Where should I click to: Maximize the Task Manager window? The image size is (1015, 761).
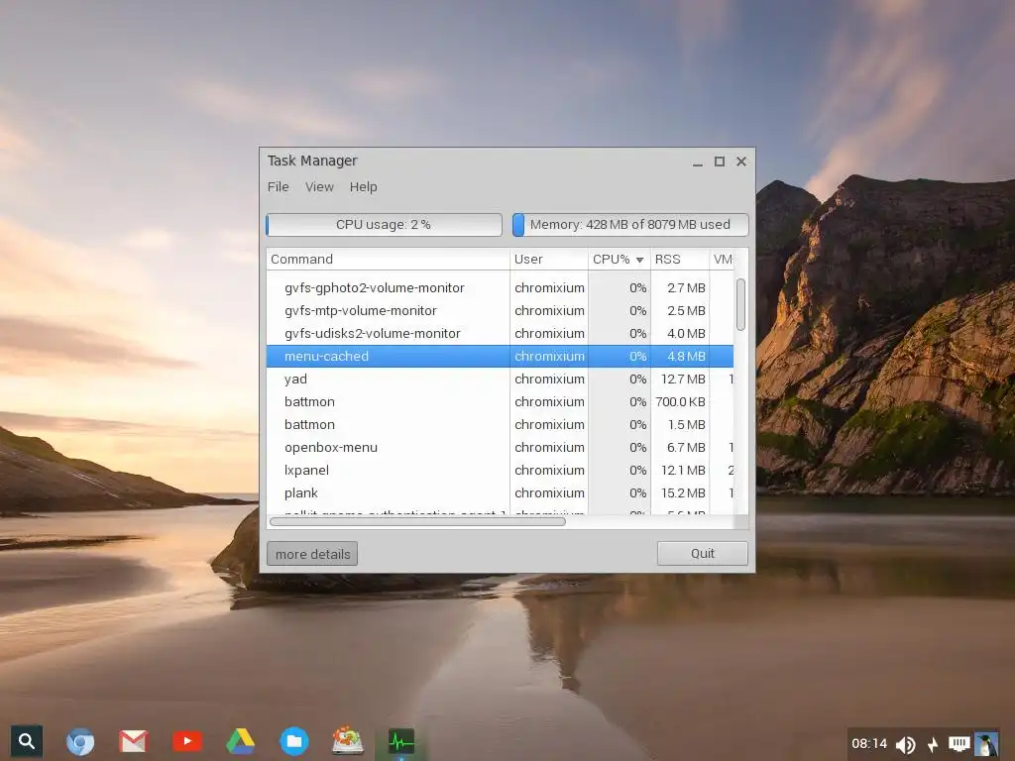(720, 162)
